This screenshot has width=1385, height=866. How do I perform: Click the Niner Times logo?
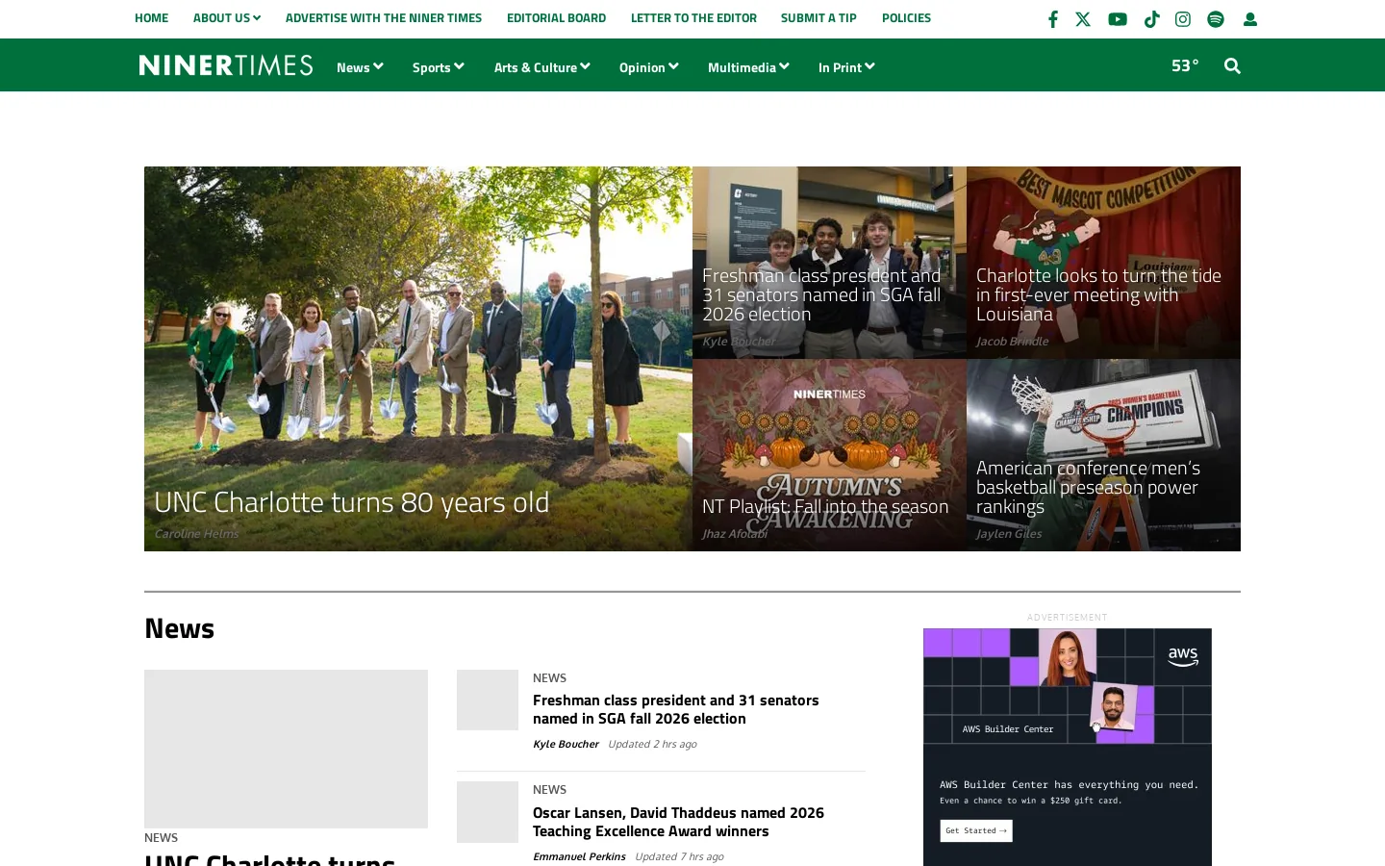click(226, 65)
